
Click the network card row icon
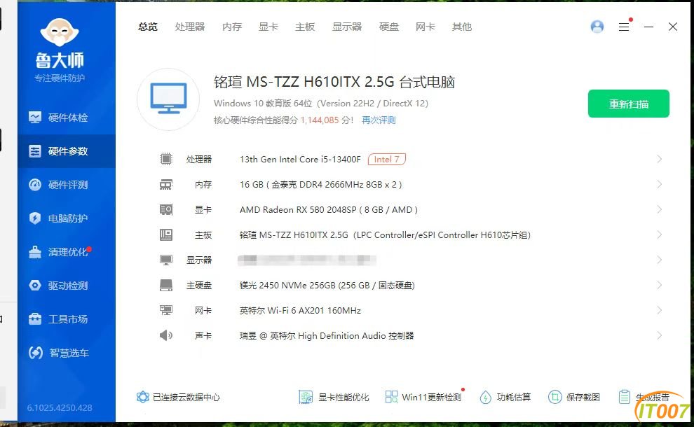click(x=166, y=310)
